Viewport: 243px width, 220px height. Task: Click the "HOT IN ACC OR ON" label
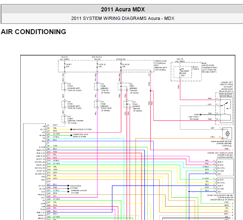(x=97, y=58)
